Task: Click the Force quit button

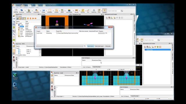Action: (x=108, y=46)
